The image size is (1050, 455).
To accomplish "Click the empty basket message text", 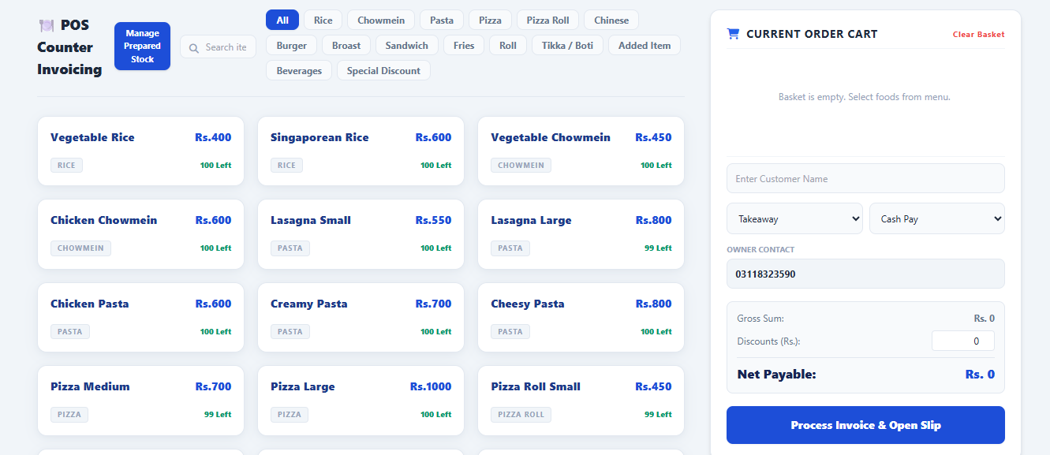I will (x=865, y=97).
